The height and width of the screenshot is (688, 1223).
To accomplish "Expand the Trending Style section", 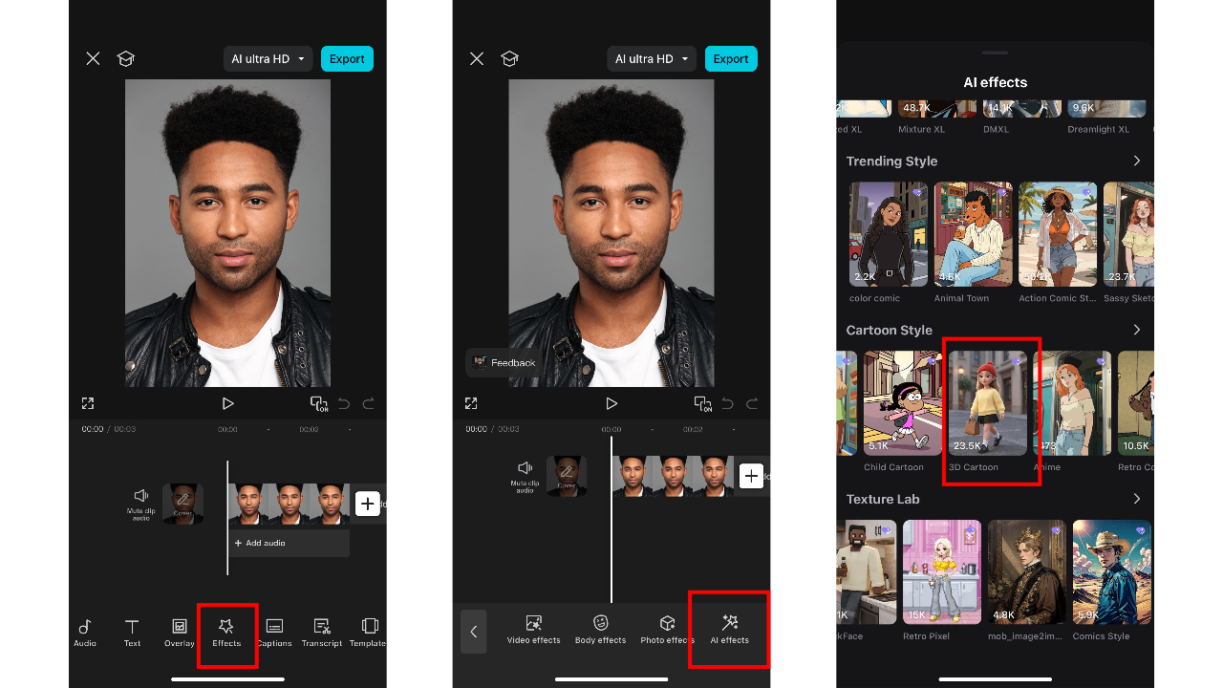I will click(1137, 161).
